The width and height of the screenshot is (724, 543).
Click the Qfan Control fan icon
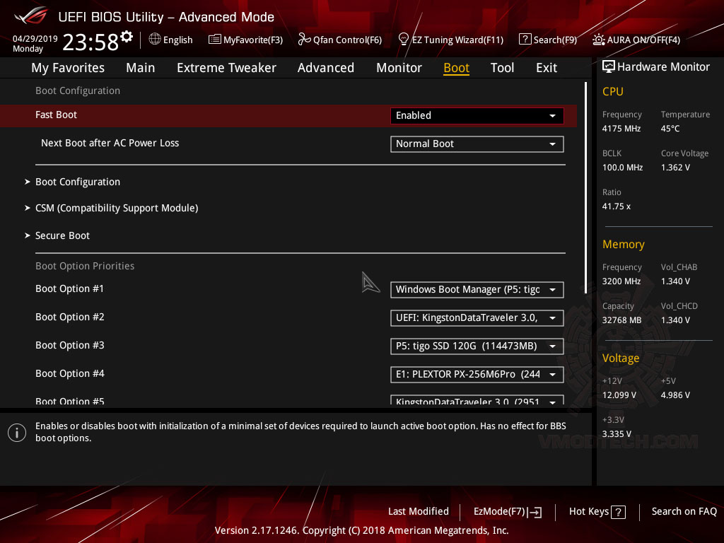tap(304, 40)
